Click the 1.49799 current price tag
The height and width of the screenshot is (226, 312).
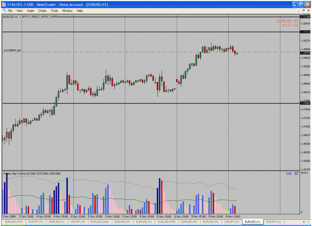[306, 53]
